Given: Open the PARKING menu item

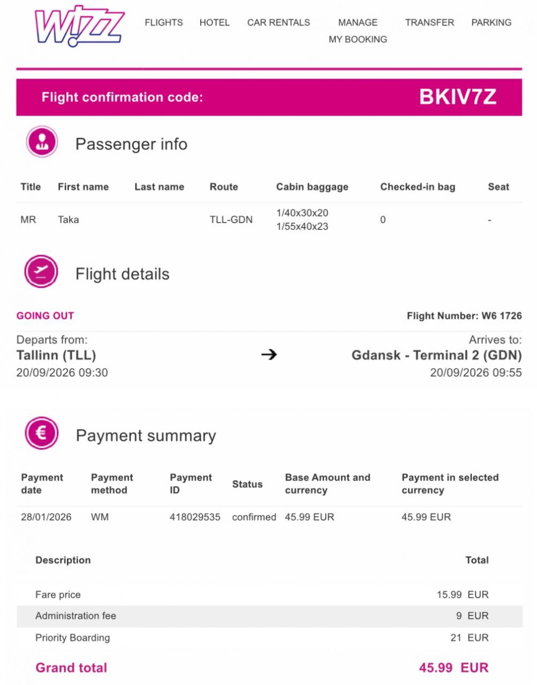Looking at the screenshot, I should [491, 22].
